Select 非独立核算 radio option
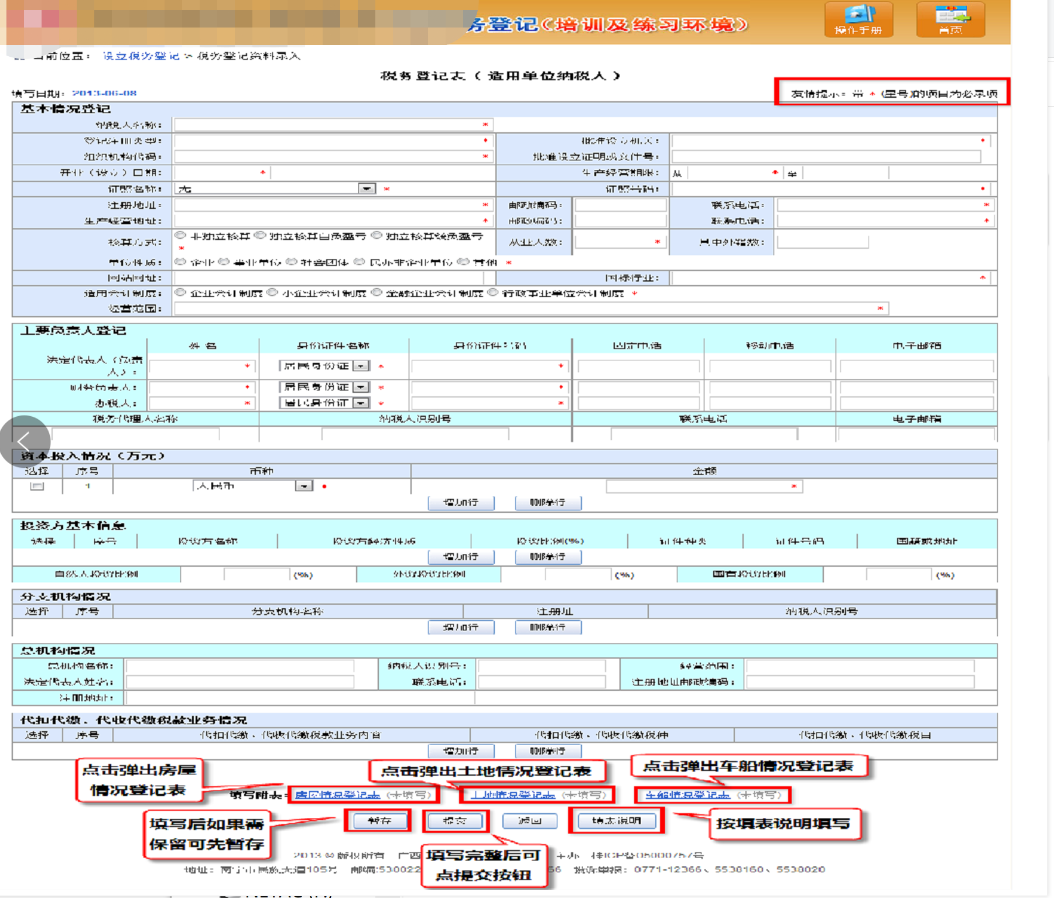Viewport: 1054px width, 898px height. click(x=180, y=235)
